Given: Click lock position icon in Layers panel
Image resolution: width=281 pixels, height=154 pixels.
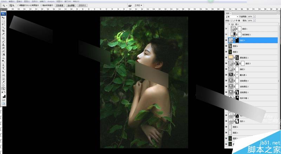Looking at the screenshot, I should (x=237, y=21).
